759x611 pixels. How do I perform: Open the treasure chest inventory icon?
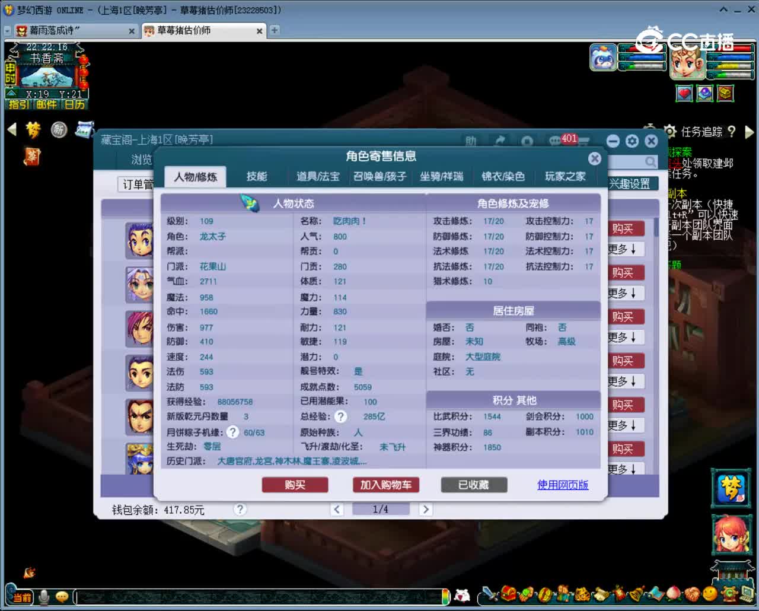pos(508,593)
